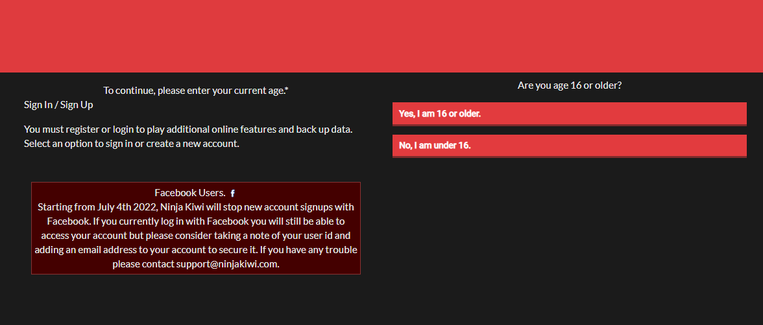Click the red header banner
763x325 pixels.
coord(381,36)
